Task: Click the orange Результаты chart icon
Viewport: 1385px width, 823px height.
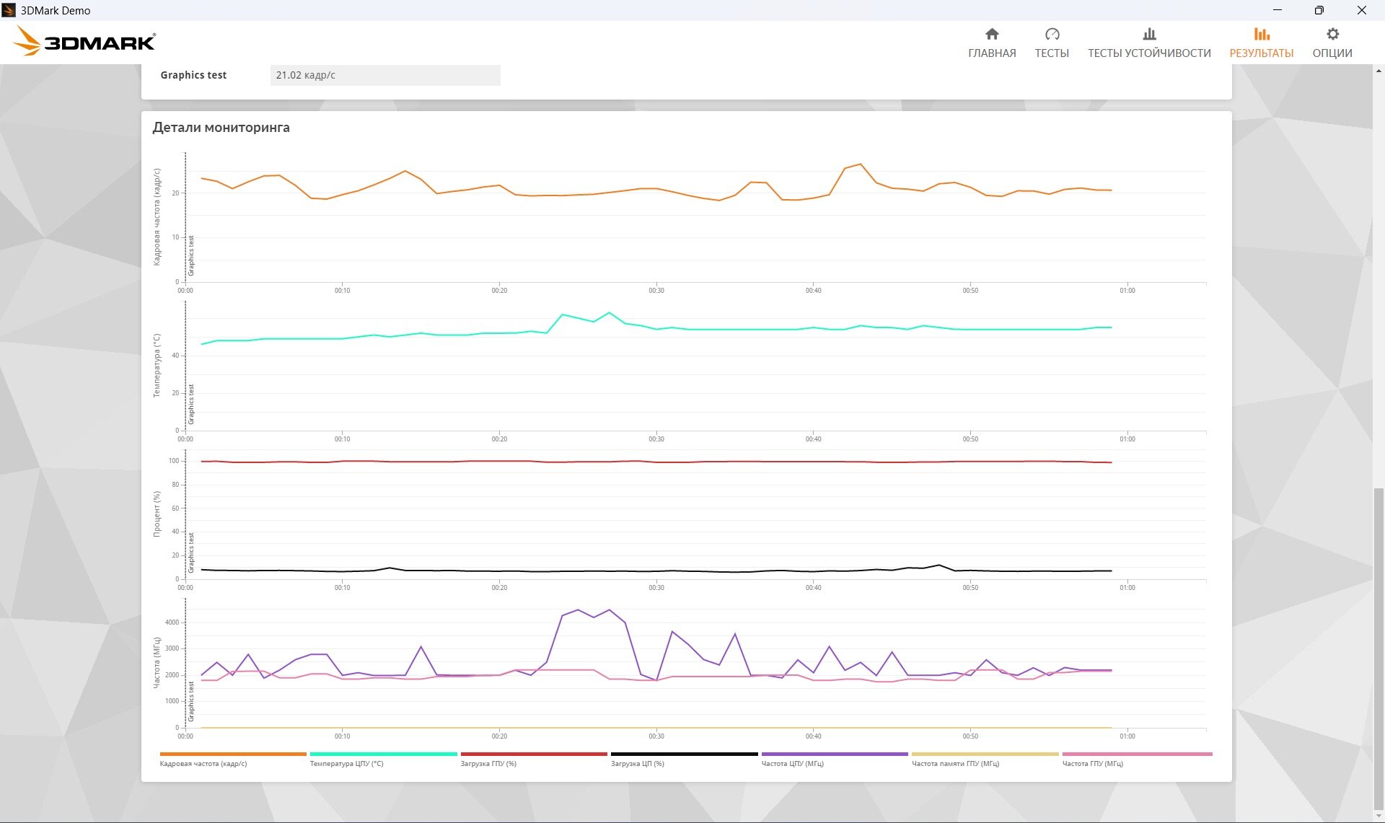Action: pos(1261,34)
